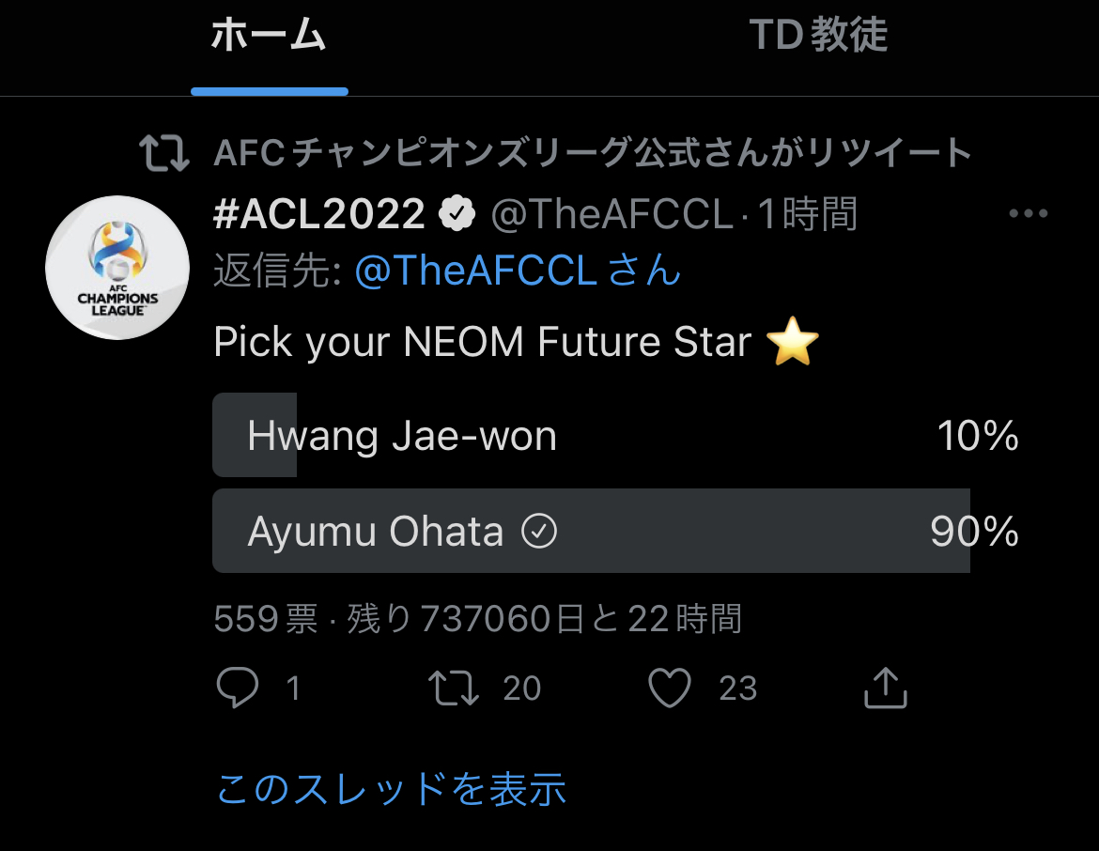Open the #ACL2022 account name
The width and height of the screenshot is (1099, 851).
(319, 215)
